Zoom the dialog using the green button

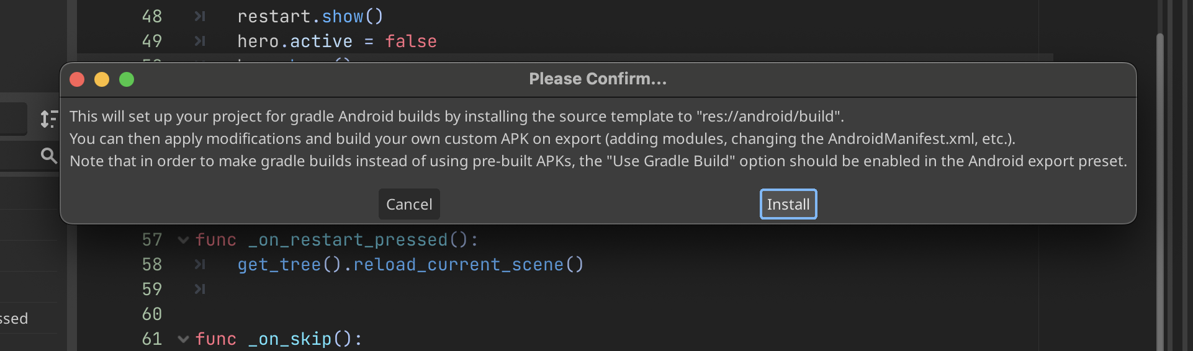(x=127, y=79)
